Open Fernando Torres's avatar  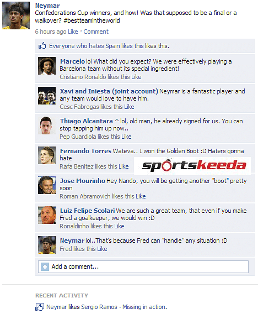tap(47, 155)
